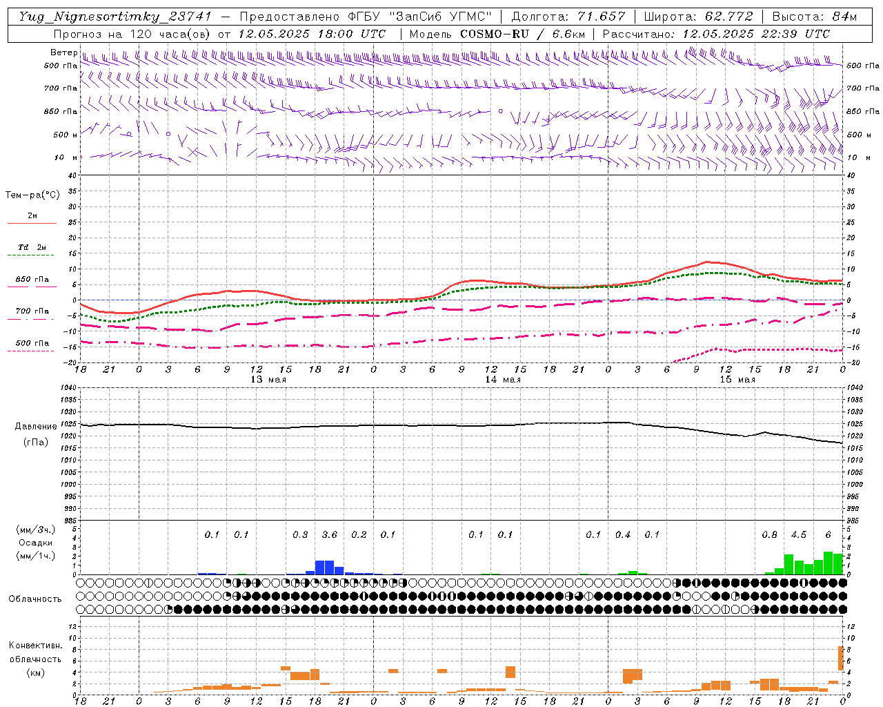
Task: Click the 'Td 2м' dew point legend entry
Action: pos(32,247)
